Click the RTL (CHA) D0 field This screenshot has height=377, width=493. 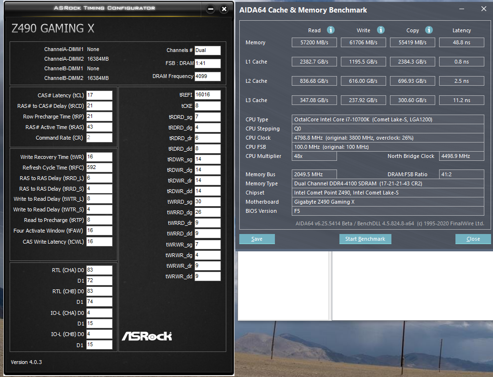tap(99, 270)
